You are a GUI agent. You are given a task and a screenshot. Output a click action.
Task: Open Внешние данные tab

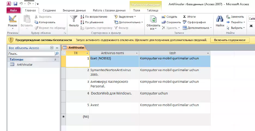pos(74,10)
